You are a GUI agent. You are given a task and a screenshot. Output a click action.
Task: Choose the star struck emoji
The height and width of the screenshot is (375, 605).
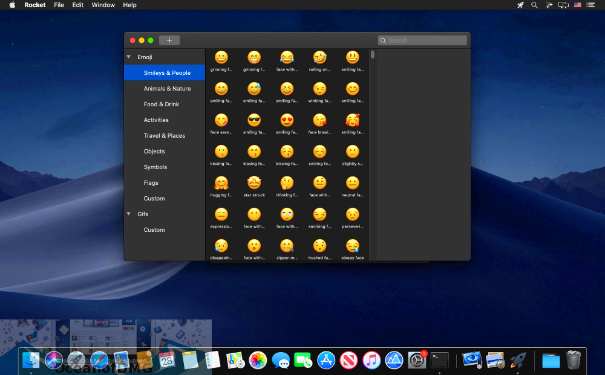254,182
